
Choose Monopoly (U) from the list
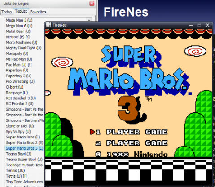[x=17, y=53]
